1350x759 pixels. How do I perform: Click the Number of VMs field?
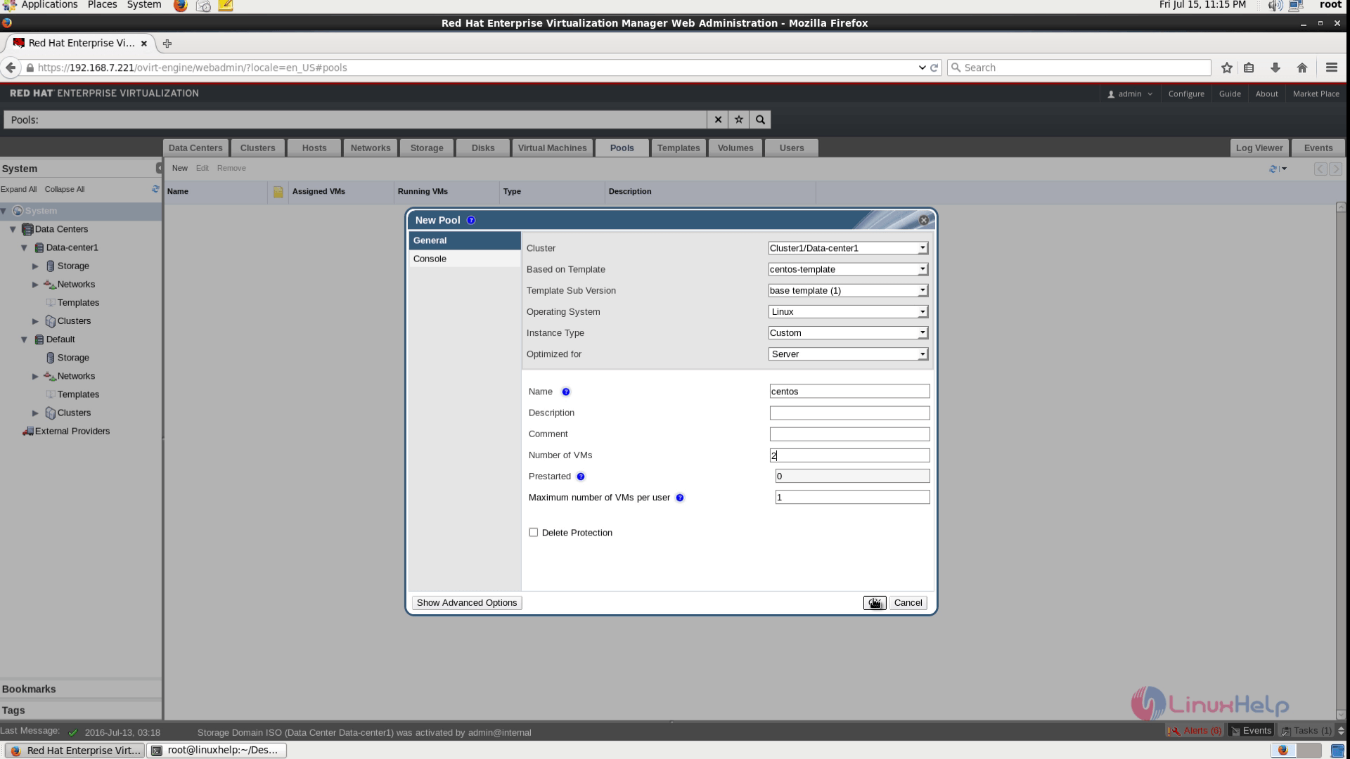(849, 455)
